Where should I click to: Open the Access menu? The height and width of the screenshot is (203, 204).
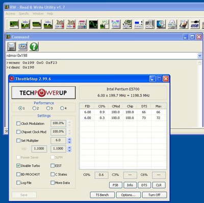[x=11, y=14]
